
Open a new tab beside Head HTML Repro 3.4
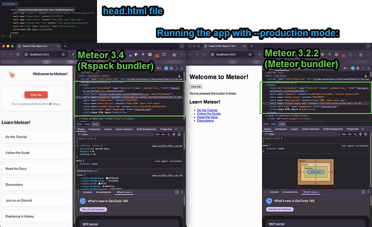click(65, 47)
